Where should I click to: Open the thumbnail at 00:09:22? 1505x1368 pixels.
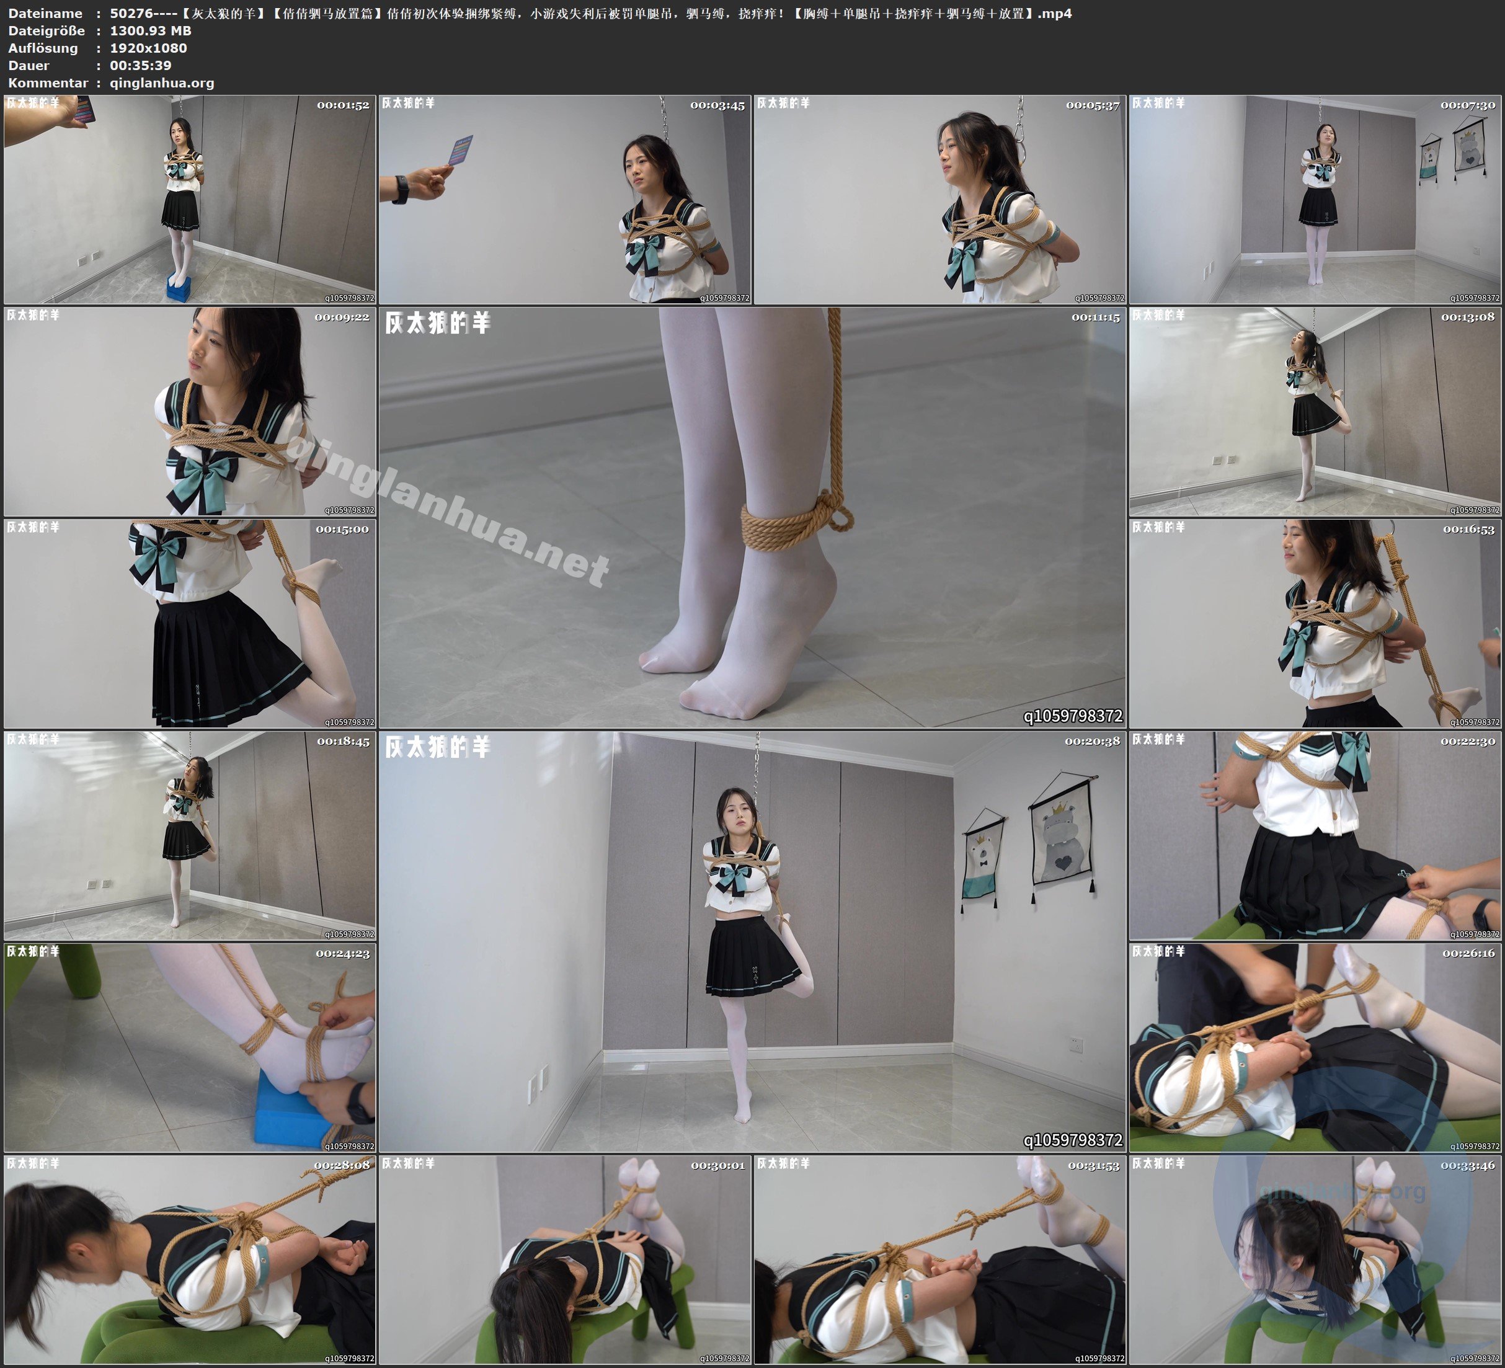(x=190, y=411)
